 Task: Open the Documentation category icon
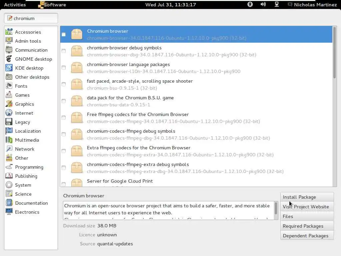(9, 203)
